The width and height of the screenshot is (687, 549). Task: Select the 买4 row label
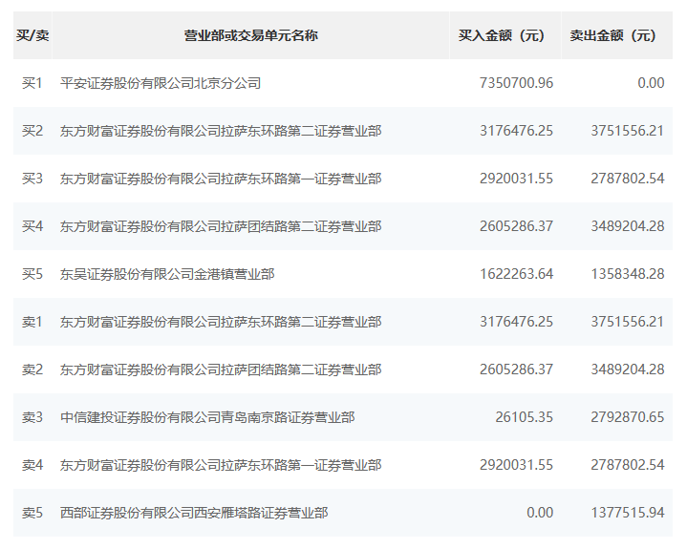coord(32,226)
